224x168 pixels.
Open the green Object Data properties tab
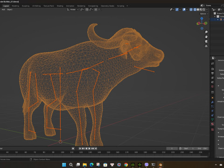tap(212, 119)
